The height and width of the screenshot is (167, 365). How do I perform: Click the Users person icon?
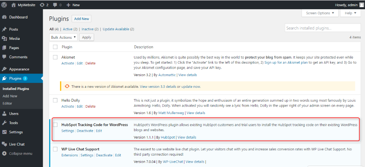click(x=4, y=114)
